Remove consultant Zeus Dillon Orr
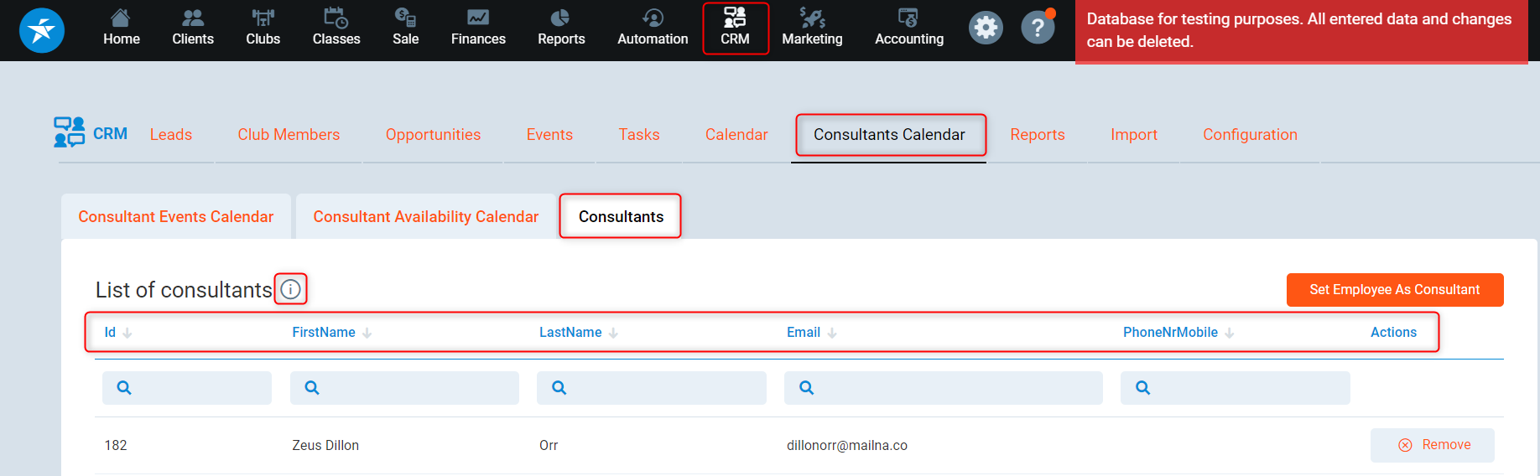Screen dimensions: 1540x476 [1433, 445]
